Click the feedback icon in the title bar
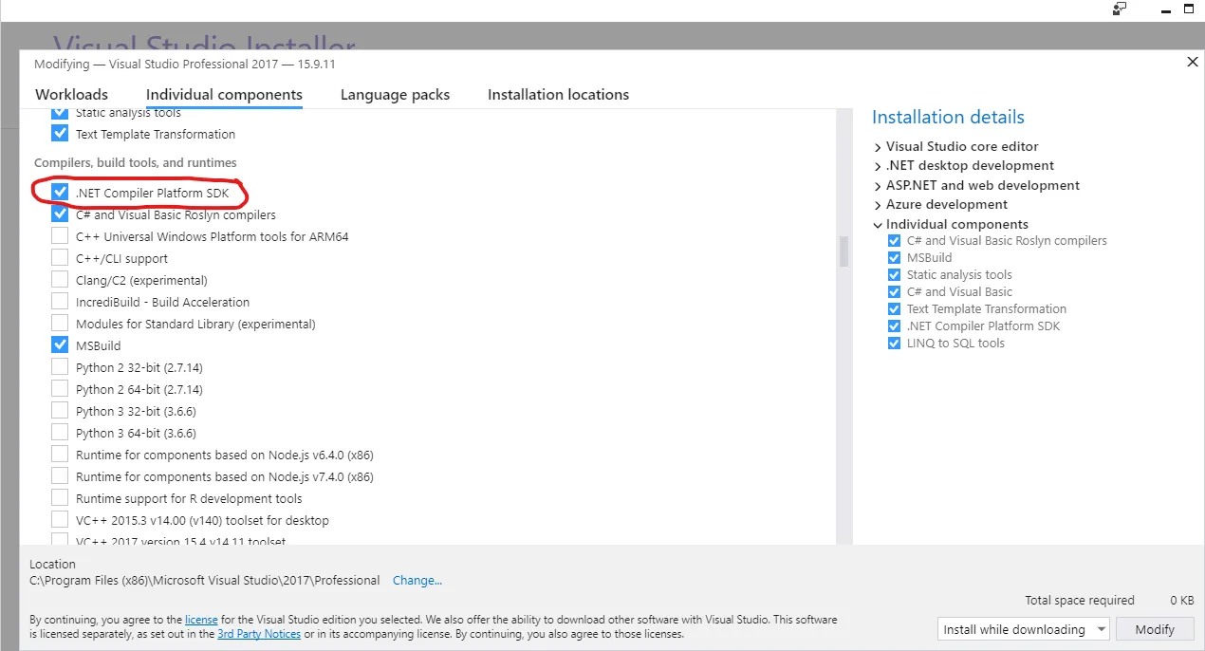1205x651 pixels. click(x=1120, y=9)
